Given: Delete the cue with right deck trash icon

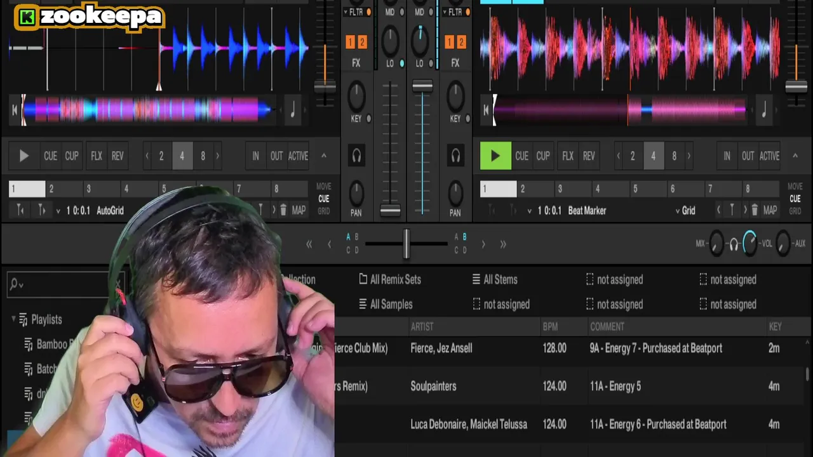Looking at the screenshot, I should pos(755,210).
